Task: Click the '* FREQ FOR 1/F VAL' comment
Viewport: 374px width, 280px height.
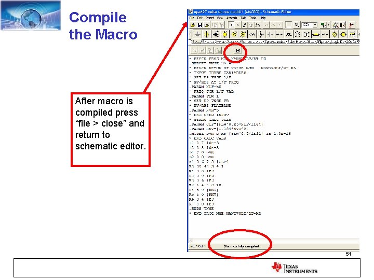Action: 211,92
